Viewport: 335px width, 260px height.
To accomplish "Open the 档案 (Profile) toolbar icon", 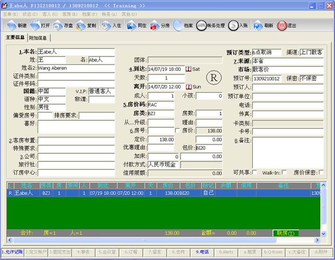I will click(178, 26).
